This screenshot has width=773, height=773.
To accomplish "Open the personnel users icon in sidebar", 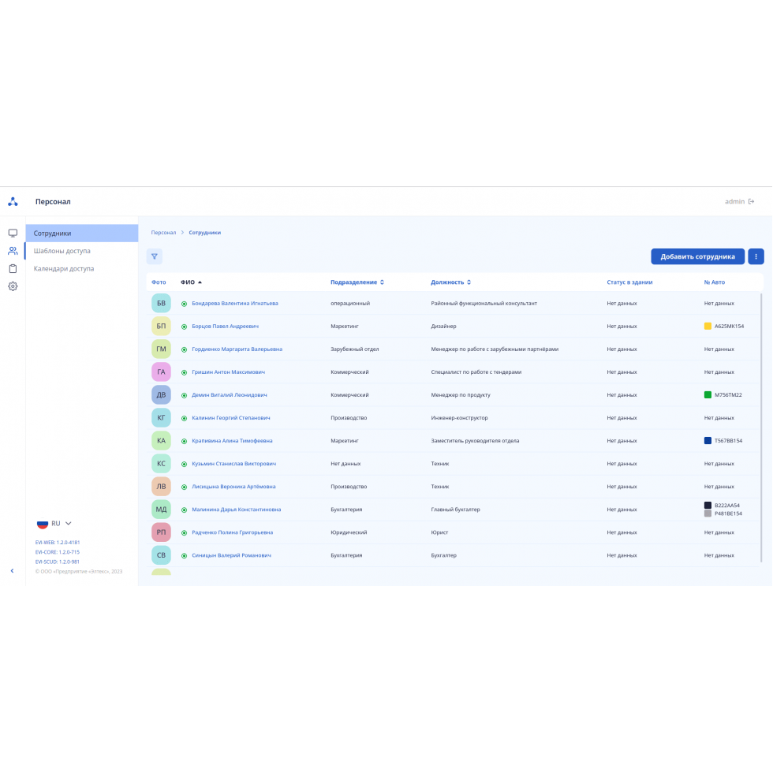I will click(13, 251).
